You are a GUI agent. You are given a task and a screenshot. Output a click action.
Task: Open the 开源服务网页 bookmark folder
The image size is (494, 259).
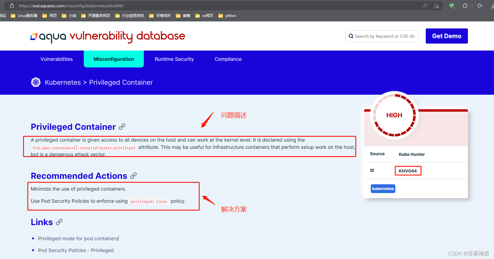(96, 16)
